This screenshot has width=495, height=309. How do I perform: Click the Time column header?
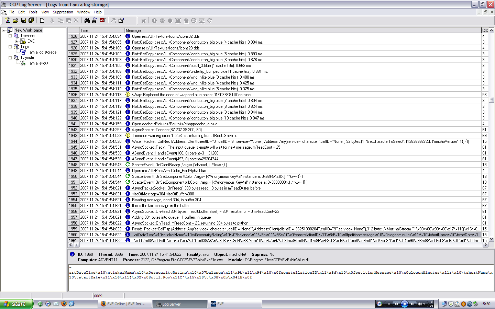click(102, 30)
